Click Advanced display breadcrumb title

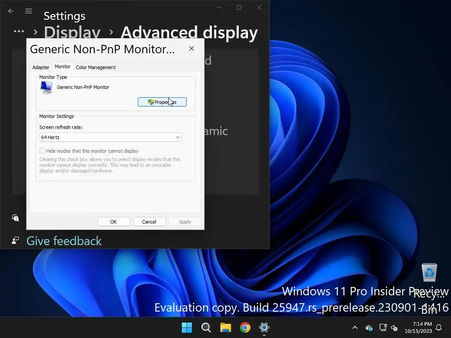(x=189, y=32)
